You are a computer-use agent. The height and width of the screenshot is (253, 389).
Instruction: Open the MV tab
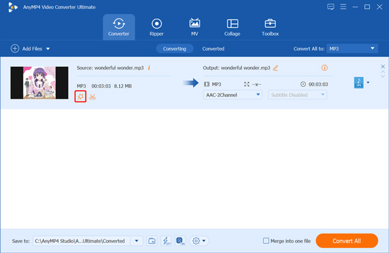coord(194,27)
